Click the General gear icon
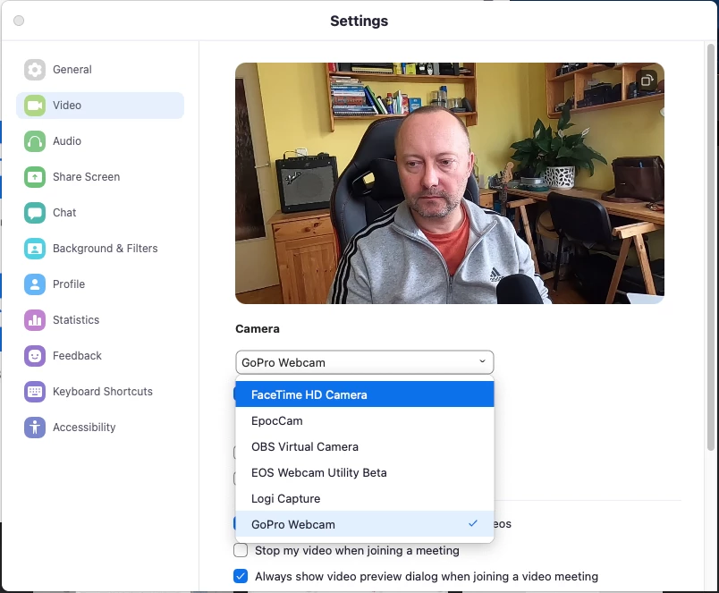Screen dimensions: 719x593 35,70
